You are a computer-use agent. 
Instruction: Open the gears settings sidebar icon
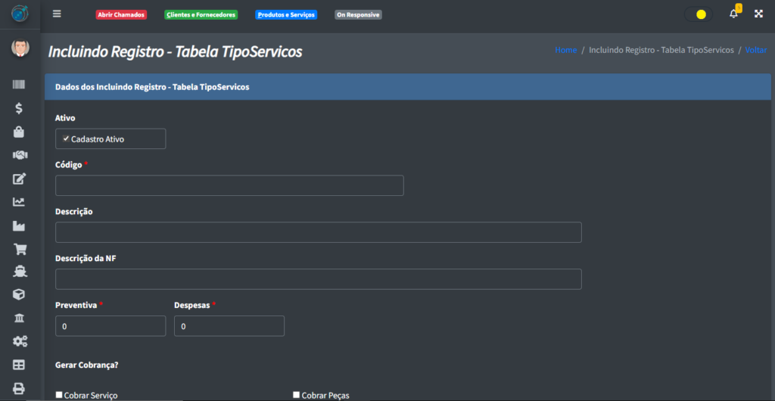19,341
